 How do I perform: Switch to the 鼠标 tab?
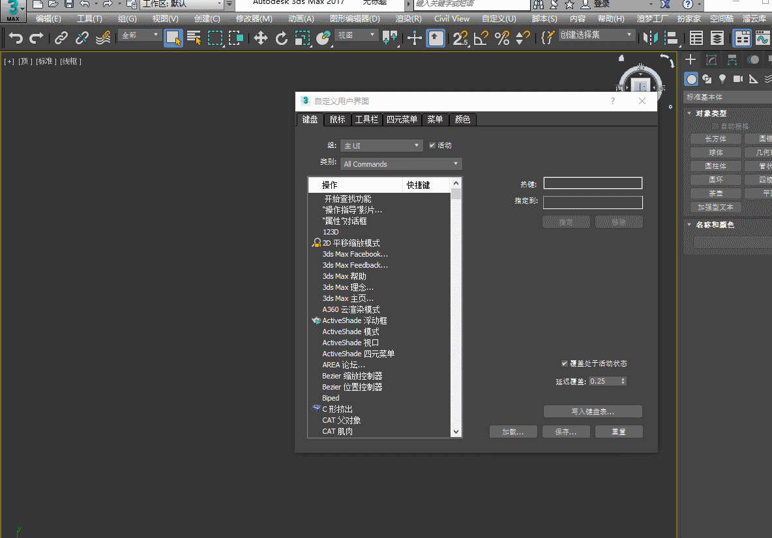point(337,119)
